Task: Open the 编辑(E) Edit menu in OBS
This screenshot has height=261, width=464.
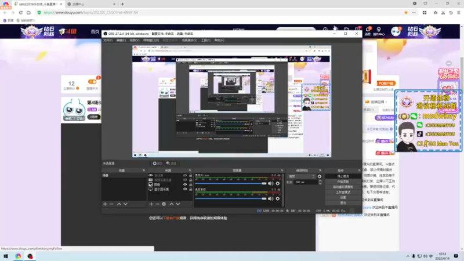Action: 121,40
